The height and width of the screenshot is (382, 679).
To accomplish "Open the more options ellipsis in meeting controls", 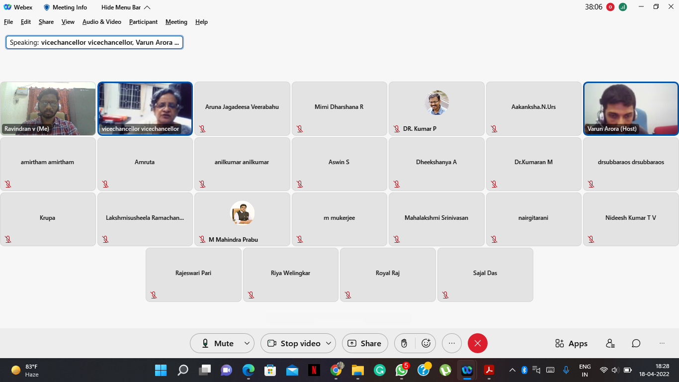I will [452, 343].
